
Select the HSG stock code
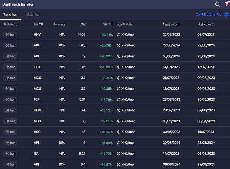tap(37, 132)
